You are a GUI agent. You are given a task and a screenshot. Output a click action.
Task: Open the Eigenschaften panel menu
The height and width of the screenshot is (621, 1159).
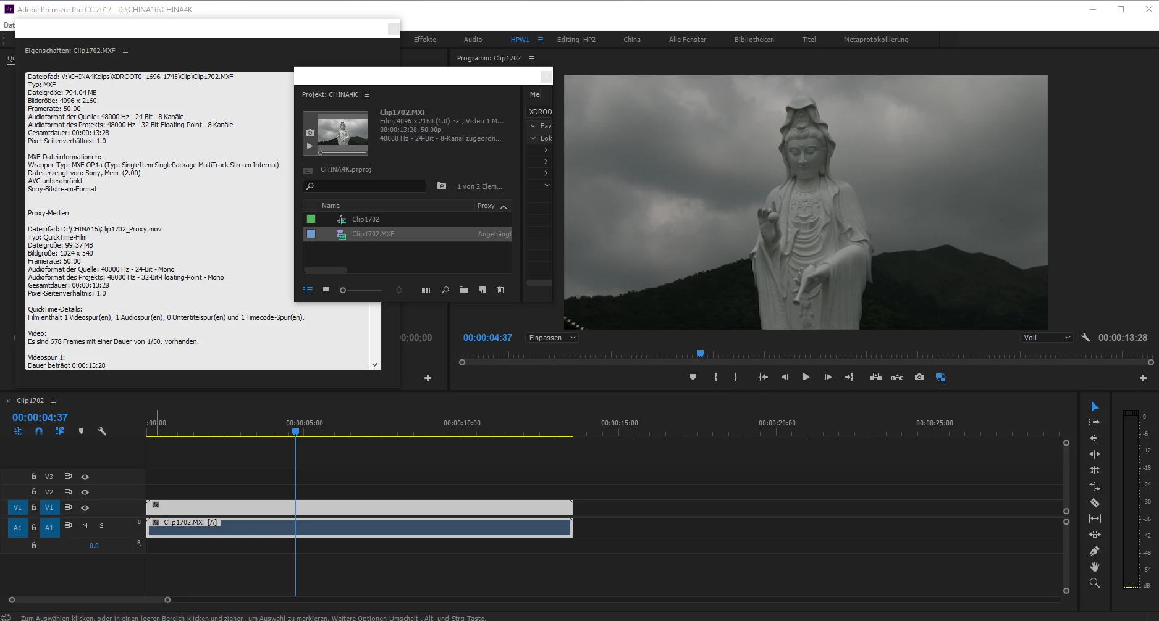[125, 51]
